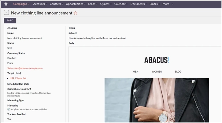The height and width of the screenshot is (123, 222).
Task: Open the sales@abacus-example.com sender link
Action: pyautogui.click(x=25, y=68)
